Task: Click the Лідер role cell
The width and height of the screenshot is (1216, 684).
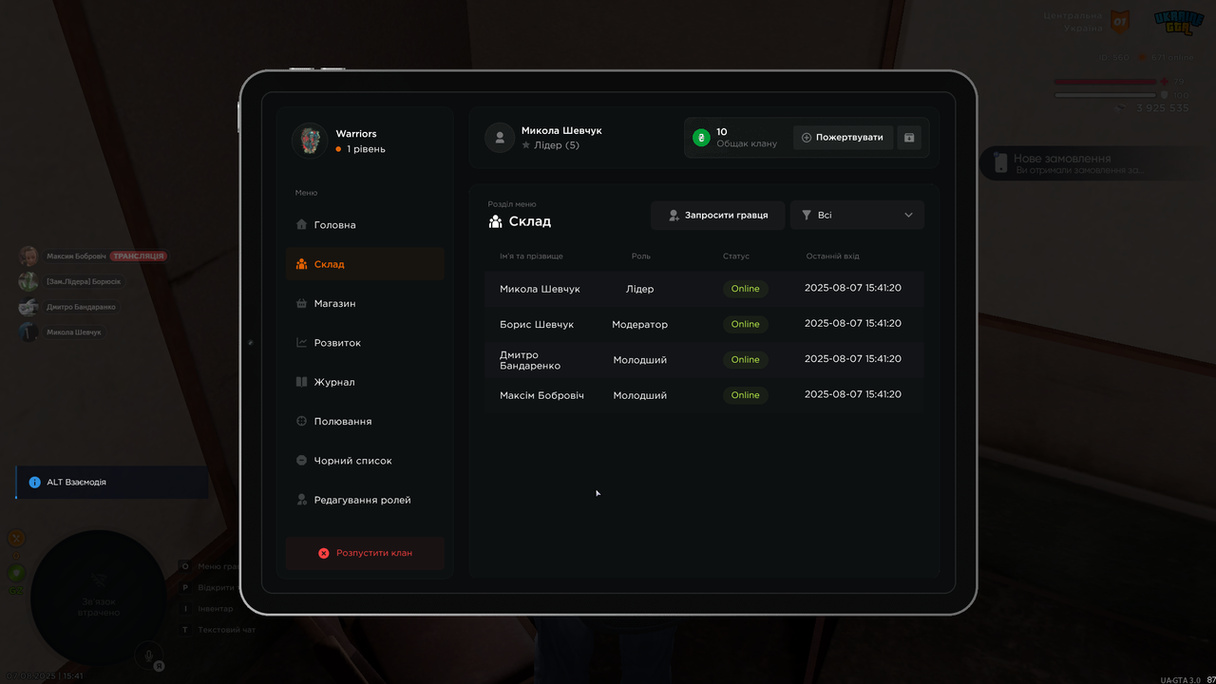Action: [640, 289]
